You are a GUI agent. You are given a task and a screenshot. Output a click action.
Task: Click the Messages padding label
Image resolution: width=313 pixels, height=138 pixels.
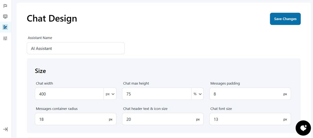point(225,83)
